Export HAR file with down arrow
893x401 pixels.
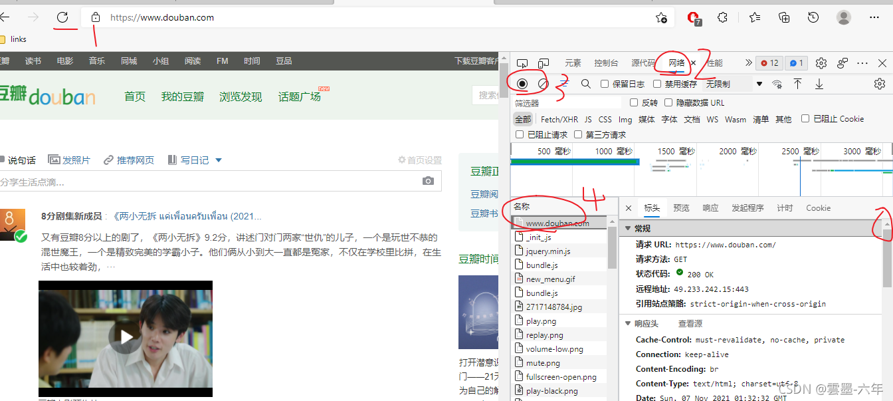pyautogui.click(x=819, y=84)
